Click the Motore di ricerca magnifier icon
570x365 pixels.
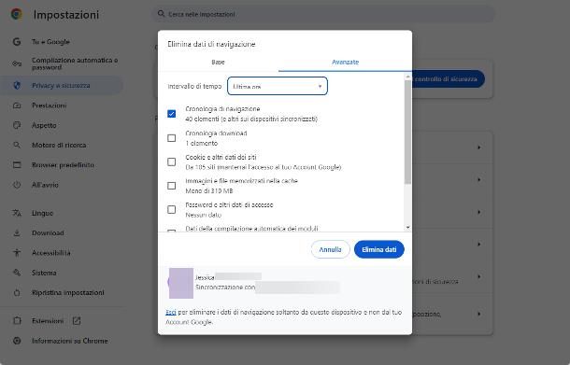point(17,145)
